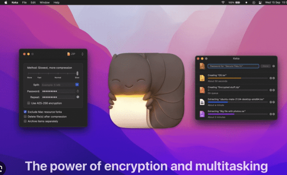This screenshot has width=287, height=175.
Task: Open the Window menu
Action: (x=45, y=3)
